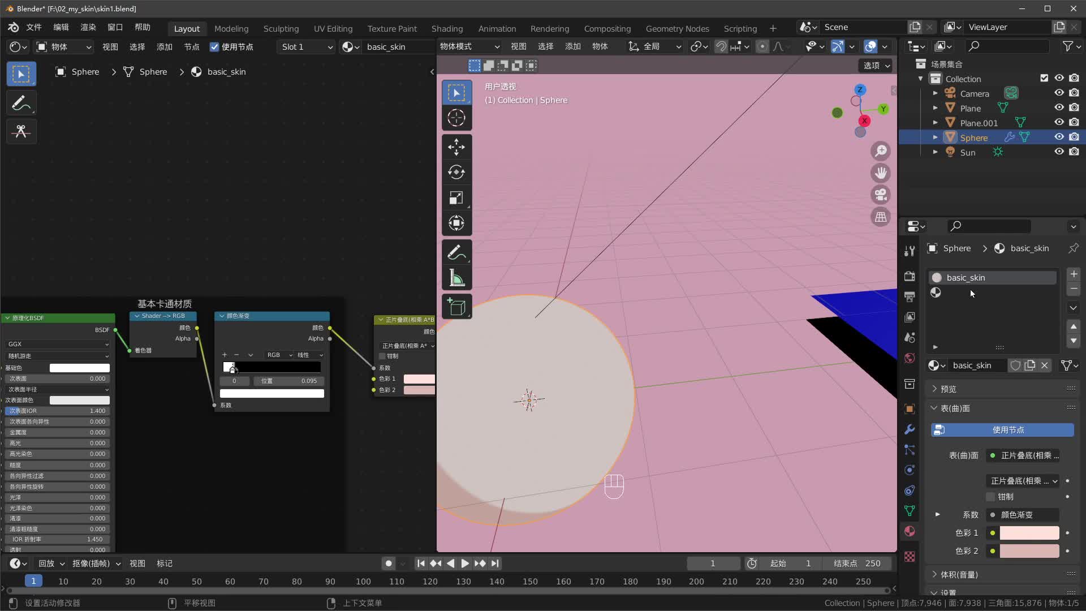Image resolution: width=1086 pixels, height=611 pixels.
Task: Open the Object Mode dropdown in viewport
Action: pos(470,46)
